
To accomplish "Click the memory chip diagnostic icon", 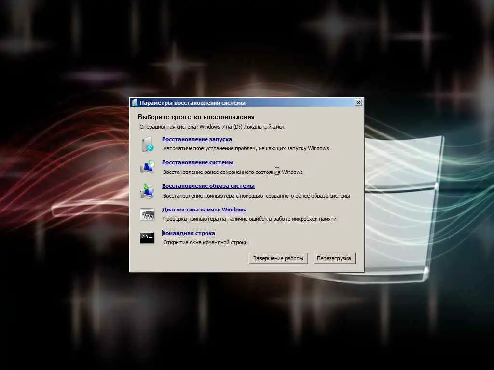I will [x=147, y=214].
